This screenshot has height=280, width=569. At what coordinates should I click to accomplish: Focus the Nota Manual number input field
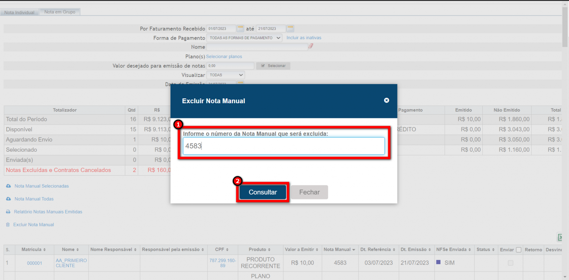click(284, 146)
